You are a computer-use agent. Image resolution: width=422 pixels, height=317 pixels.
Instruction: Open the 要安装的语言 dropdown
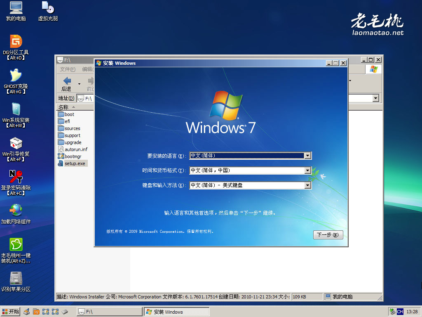coord(307,156)
